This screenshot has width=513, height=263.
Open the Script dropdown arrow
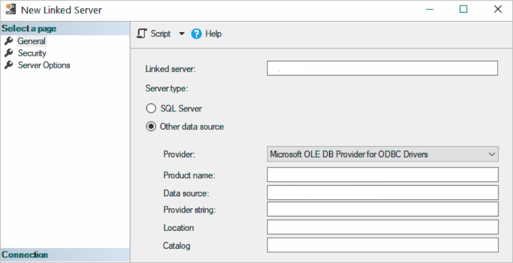tap(182, 34)
